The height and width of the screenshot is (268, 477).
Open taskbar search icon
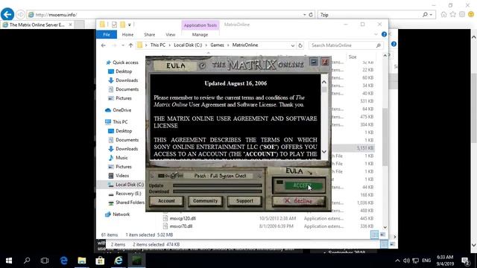point(27,261)
